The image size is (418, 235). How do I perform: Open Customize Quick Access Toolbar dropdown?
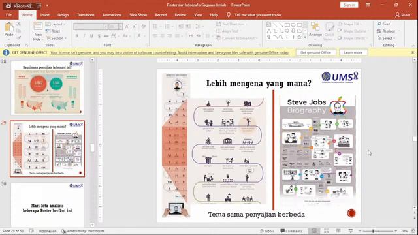pyautogui.click(x=47, y=5)
